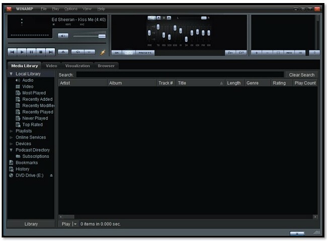
Task: Turn the equalizer ON button
Action: 117,53
